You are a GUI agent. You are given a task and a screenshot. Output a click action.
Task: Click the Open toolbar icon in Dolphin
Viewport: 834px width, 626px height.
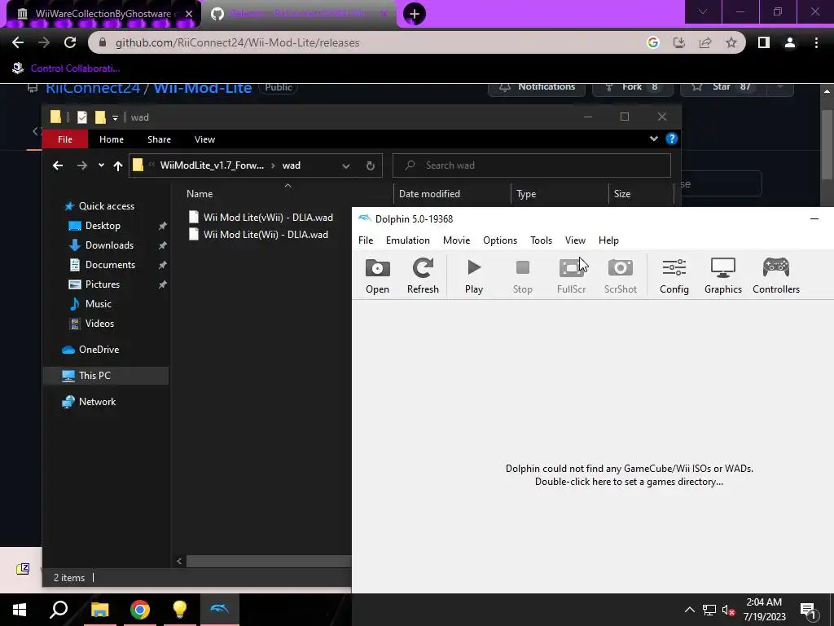pyautogui.click(x=377, y=276)
